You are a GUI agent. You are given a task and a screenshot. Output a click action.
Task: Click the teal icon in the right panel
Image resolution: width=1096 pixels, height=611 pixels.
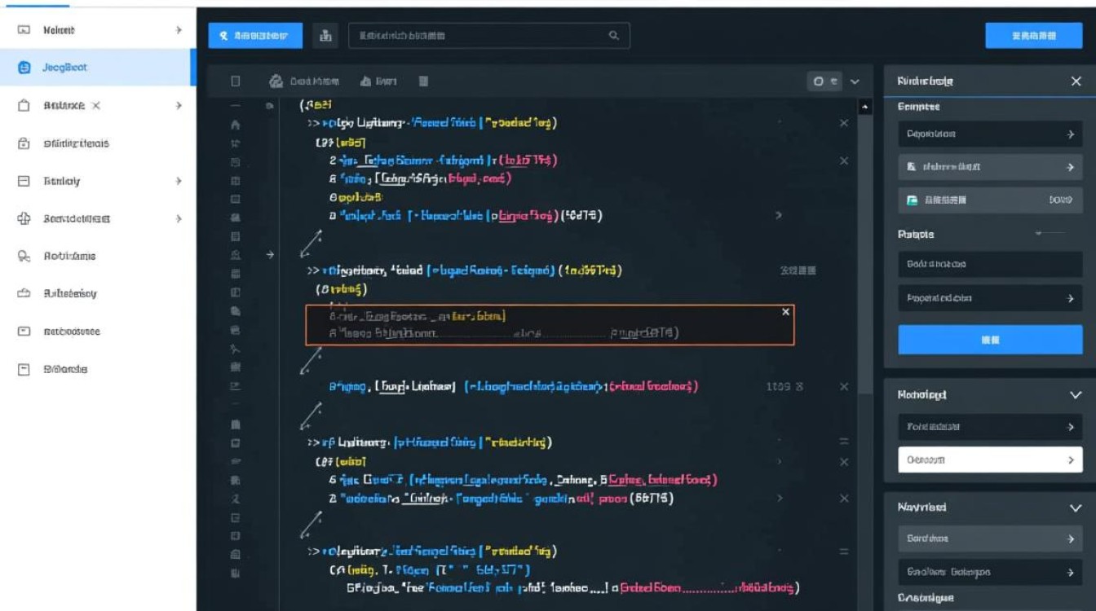912,200
